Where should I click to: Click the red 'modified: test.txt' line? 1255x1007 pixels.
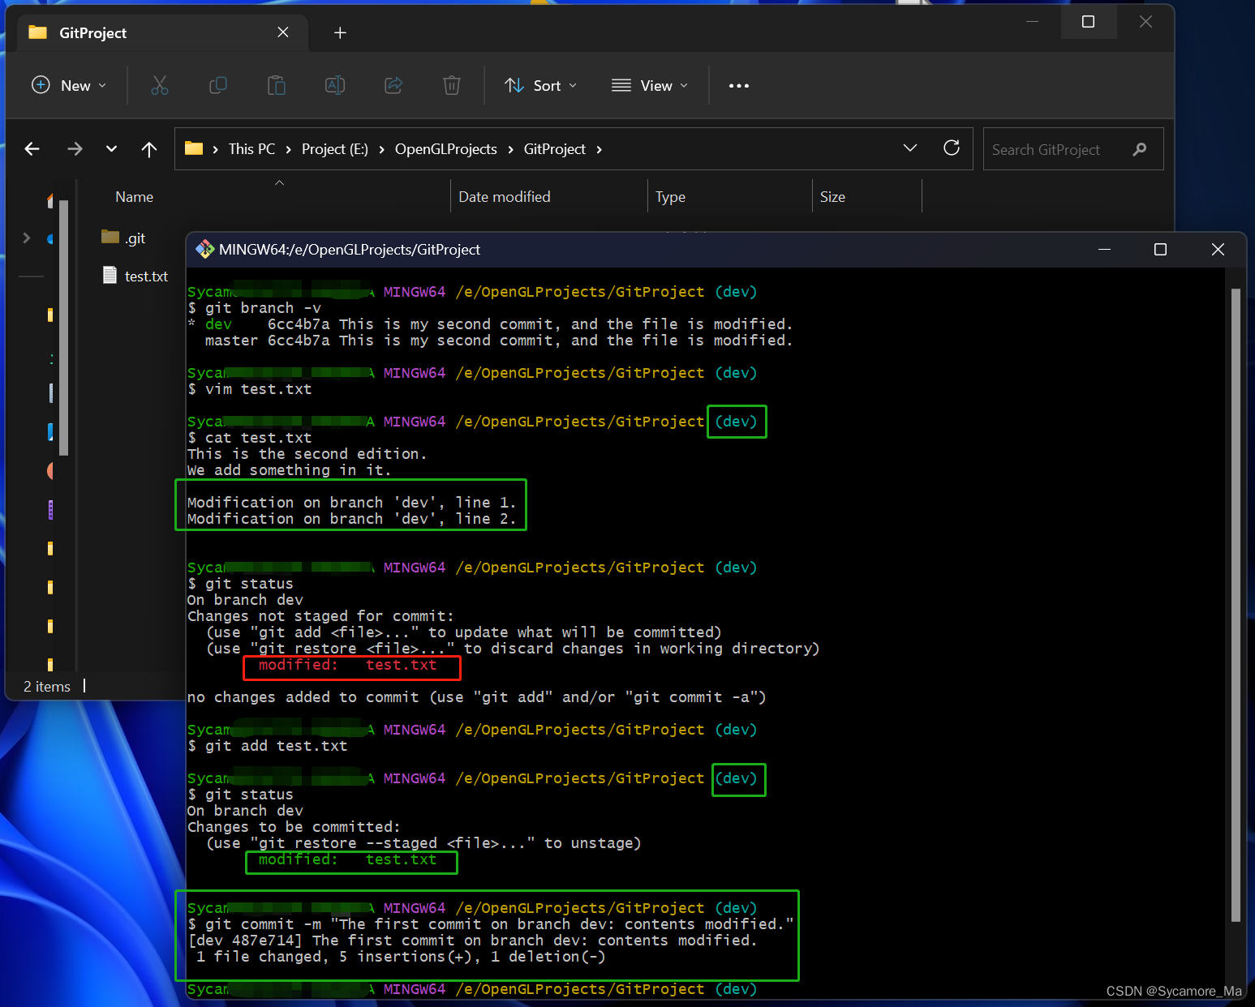tap(347, 665)
